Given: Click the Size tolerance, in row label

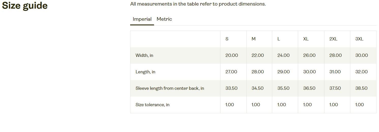Looking at the screenshot, I should (x=153, y=105).
